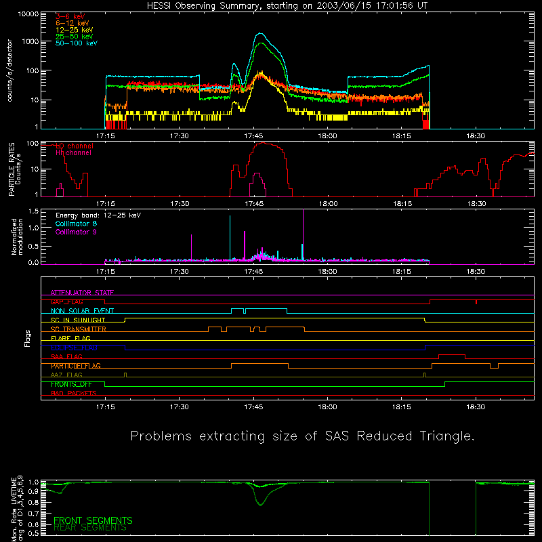
Task: Click the 18:30 tick label under the flags panel
Action: click(x=476, y=407)
